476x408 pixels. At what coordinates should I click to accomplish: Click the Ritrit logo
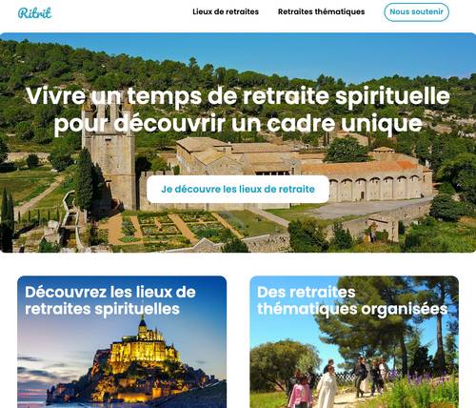pyautogui.click(x=34, y=12)
